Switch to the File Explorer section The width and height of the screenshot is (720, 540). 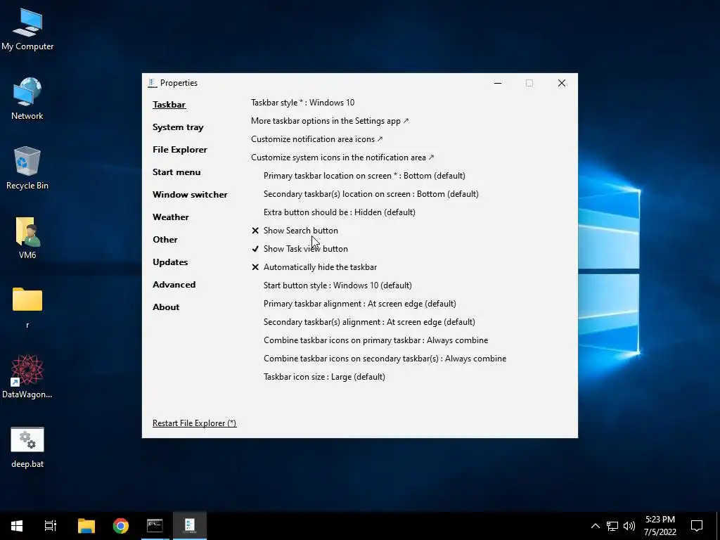click(x=179, y=150)
